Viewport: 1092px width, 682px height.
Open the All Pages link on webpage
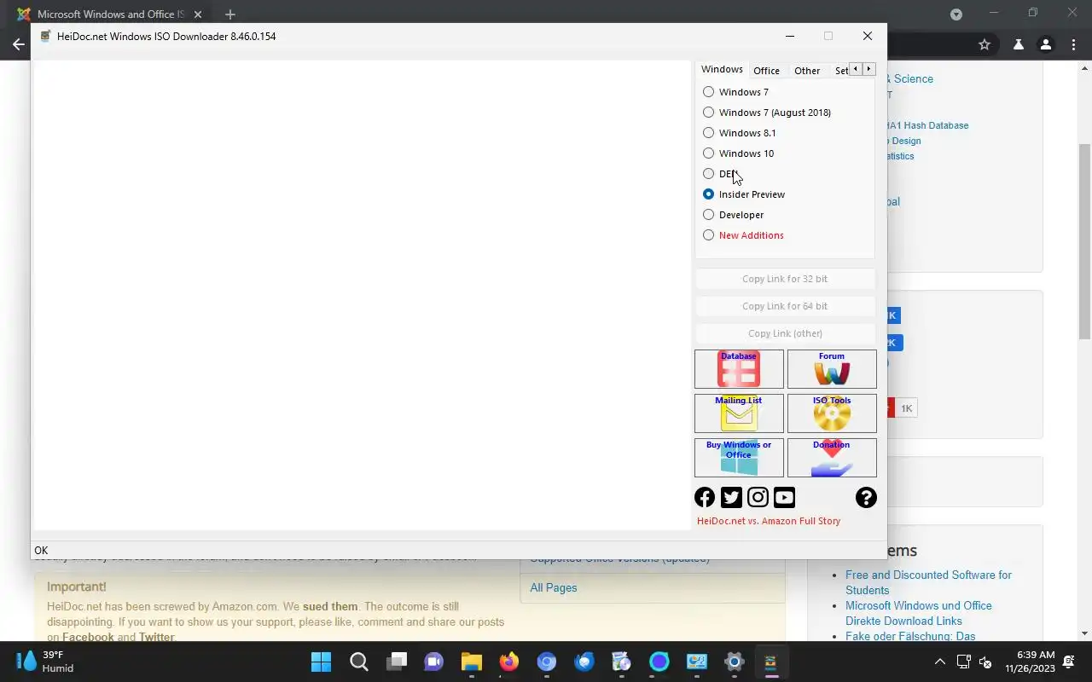(554, 587)
